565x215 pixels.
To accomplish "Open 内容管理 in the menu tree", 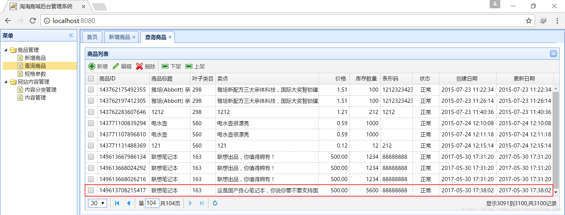I will pyautogui.click(x=35, y=98).
